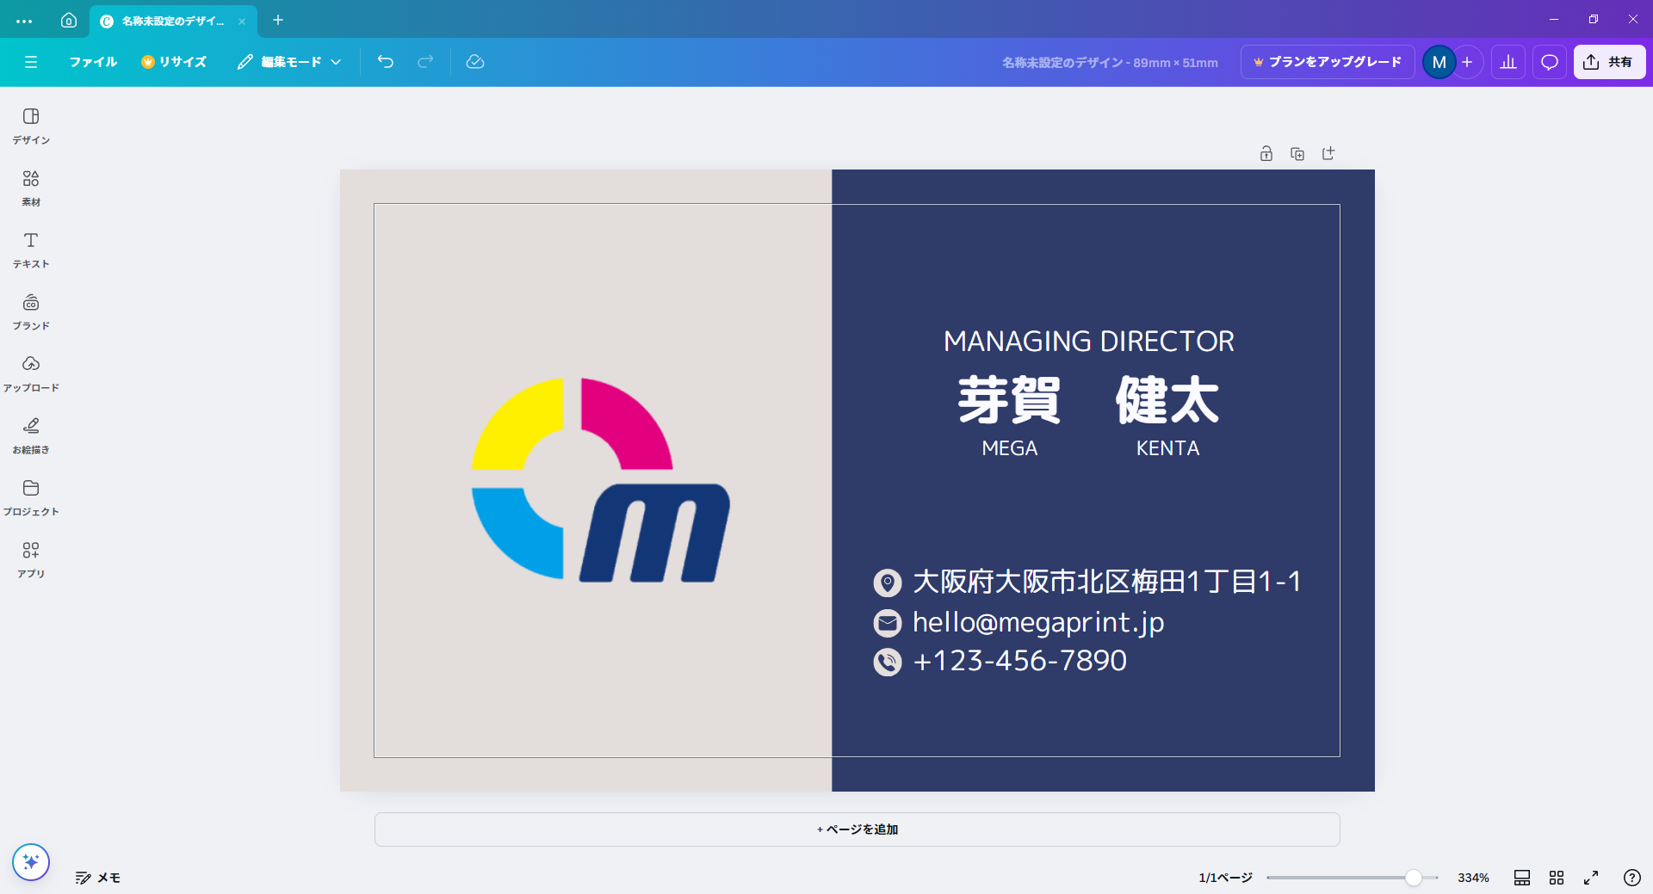Open the アップロード uploads panel

tap(31, 373)
